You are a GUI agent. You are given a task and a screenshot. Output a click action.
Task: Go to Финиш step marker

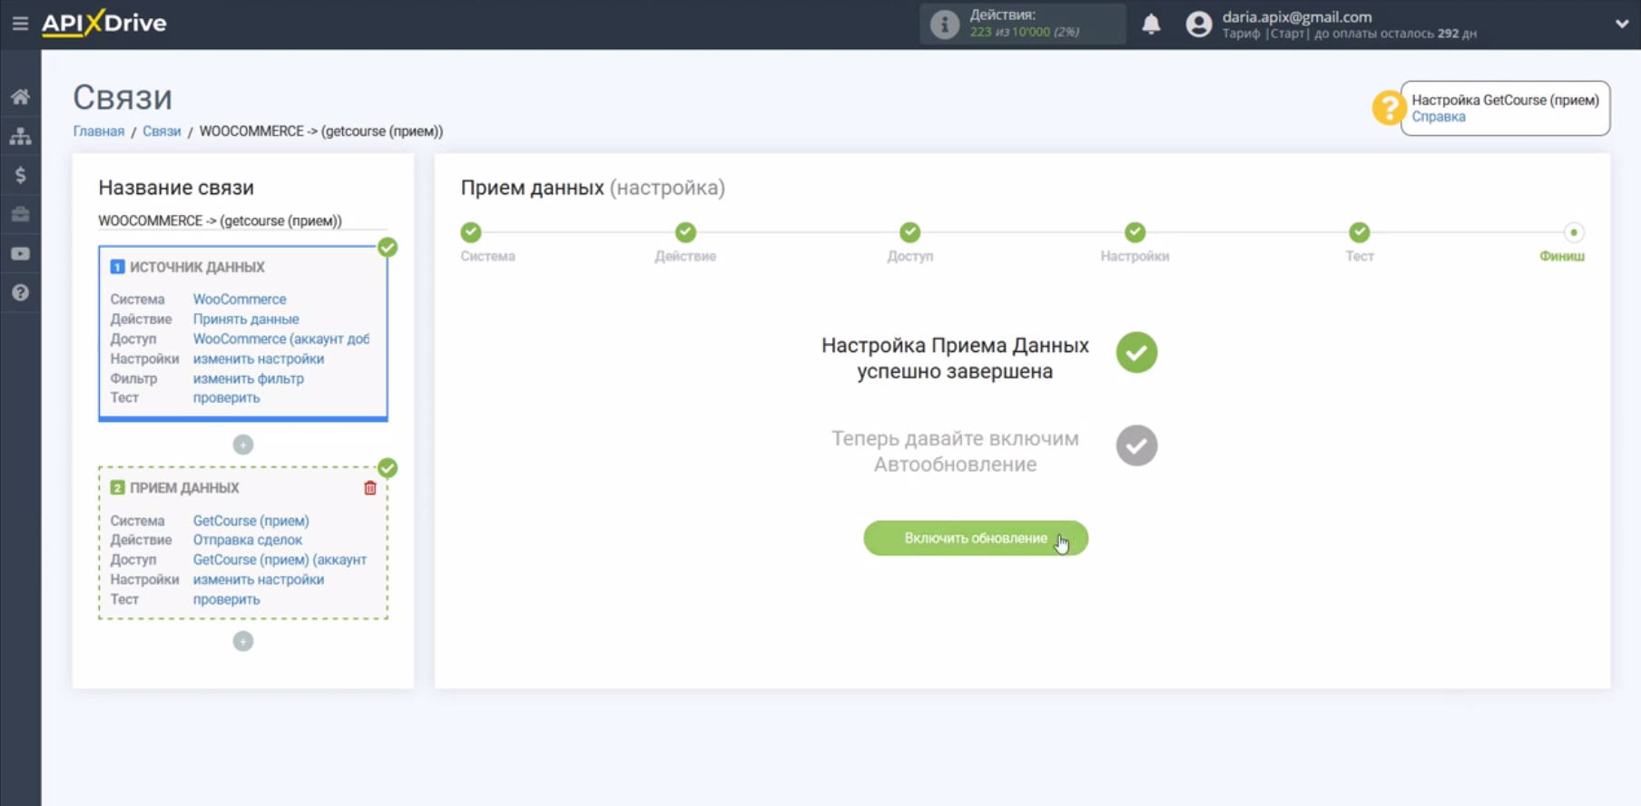pyautogui.click(x=1574, y=233)
